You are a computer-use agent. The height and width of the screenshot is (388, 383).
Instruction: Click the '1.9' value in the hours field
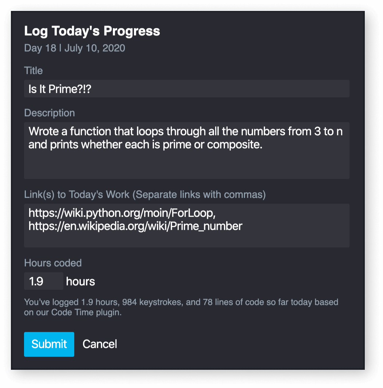coord(35,281)
